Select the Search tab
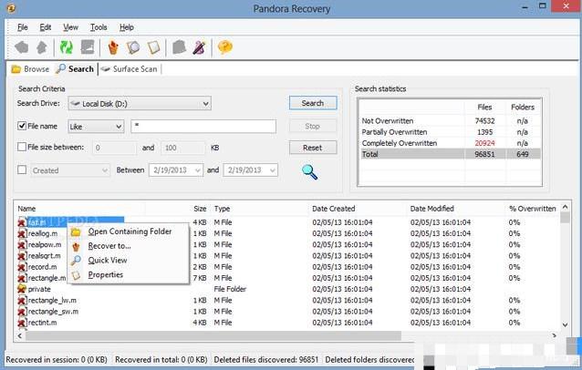Image resolution: width=582 pixels, height=370 pixels. pos(75,69)
